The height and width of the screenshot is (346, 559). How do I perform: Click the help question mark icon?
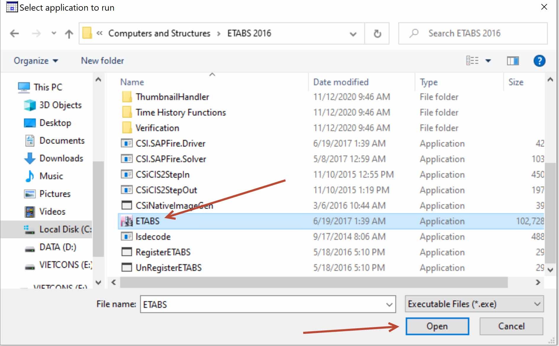(539, 61)
